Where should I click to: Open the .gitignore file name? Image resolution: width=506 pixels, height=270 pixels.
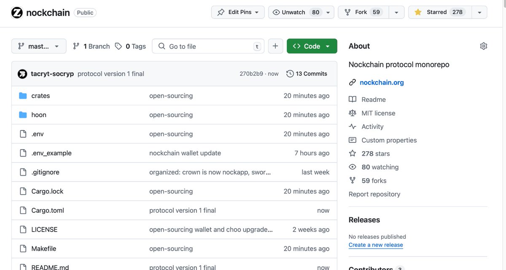point(45,172)
